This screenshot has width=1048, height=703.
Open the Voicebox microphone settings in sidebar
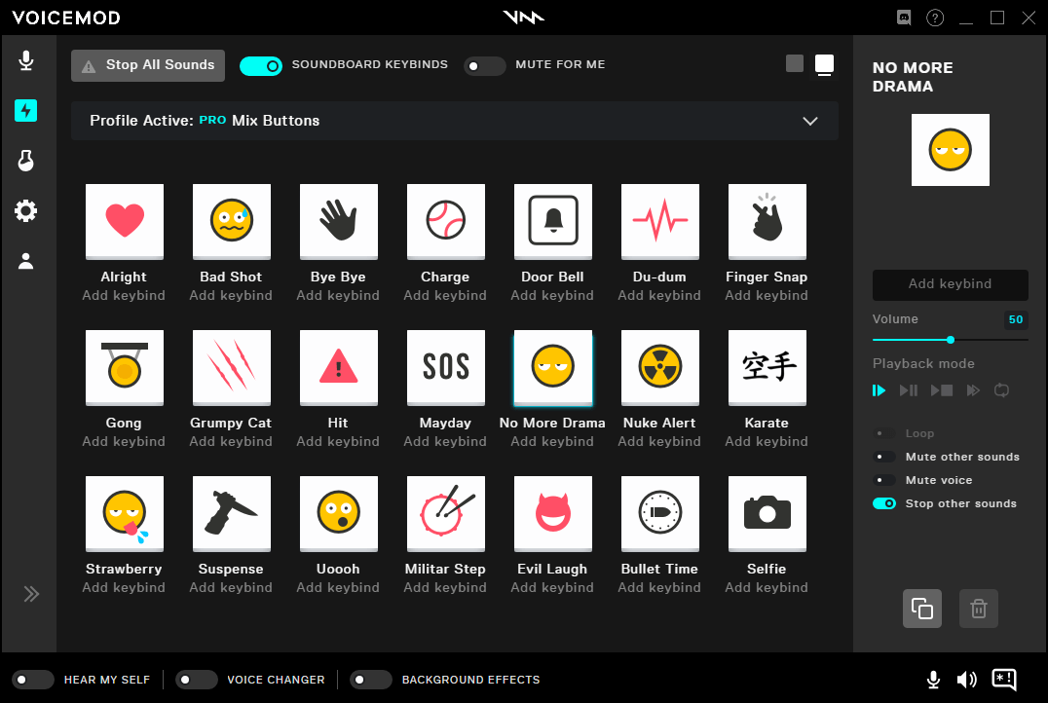(26, 60)
